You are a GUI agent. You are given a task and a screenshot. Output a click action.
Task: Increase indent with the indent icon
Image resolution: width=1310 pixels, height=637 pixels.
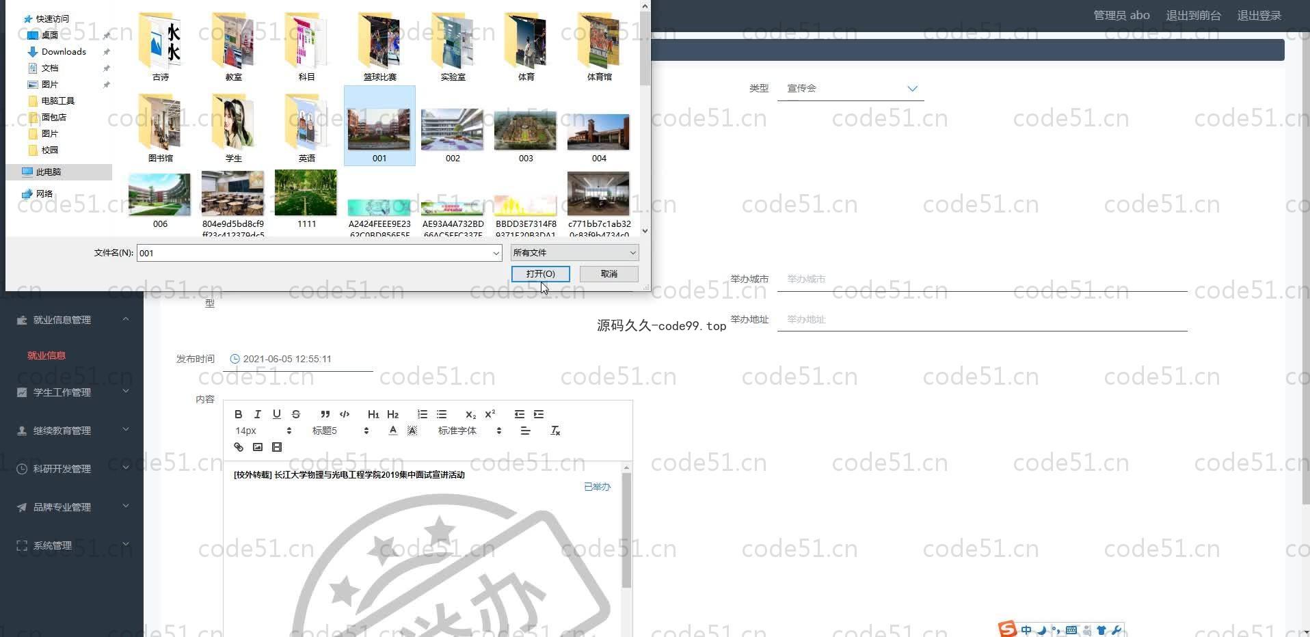coord(539,414)
